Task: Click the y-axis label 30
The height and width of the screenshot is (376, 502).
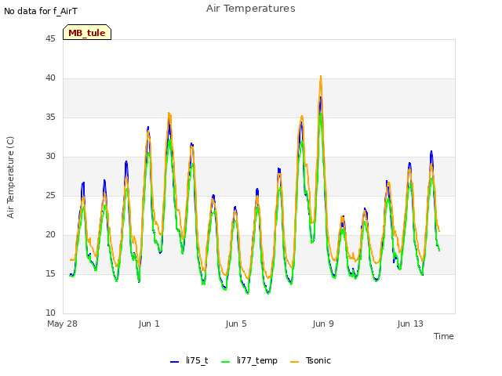Action: [50, 157]
